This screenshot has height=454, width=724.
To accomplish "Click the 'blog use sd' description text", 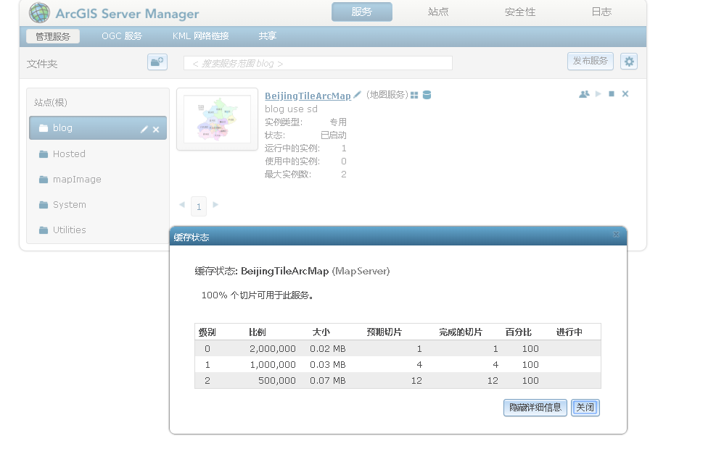I will [x=291, y=109].
